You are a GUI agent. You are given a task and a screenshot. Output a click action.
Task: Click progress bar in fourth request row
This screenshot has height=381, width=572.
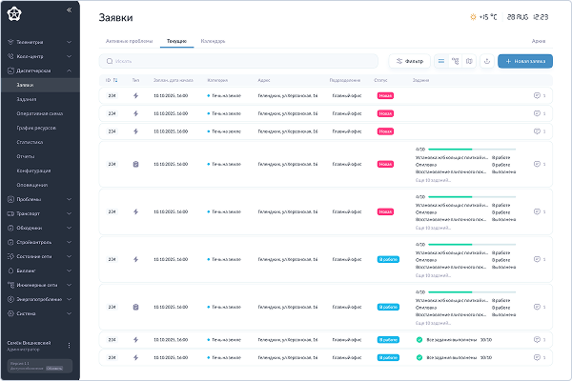click(x=472, y=150)
